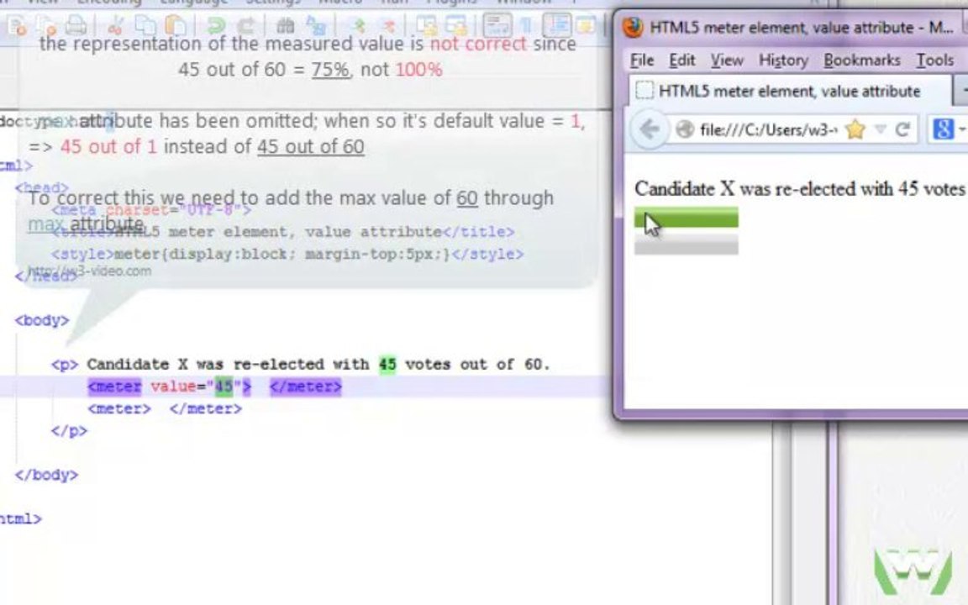Click the closing </body> tag line
The height and width of the screenshot is (605, 968).
(46, 475)
